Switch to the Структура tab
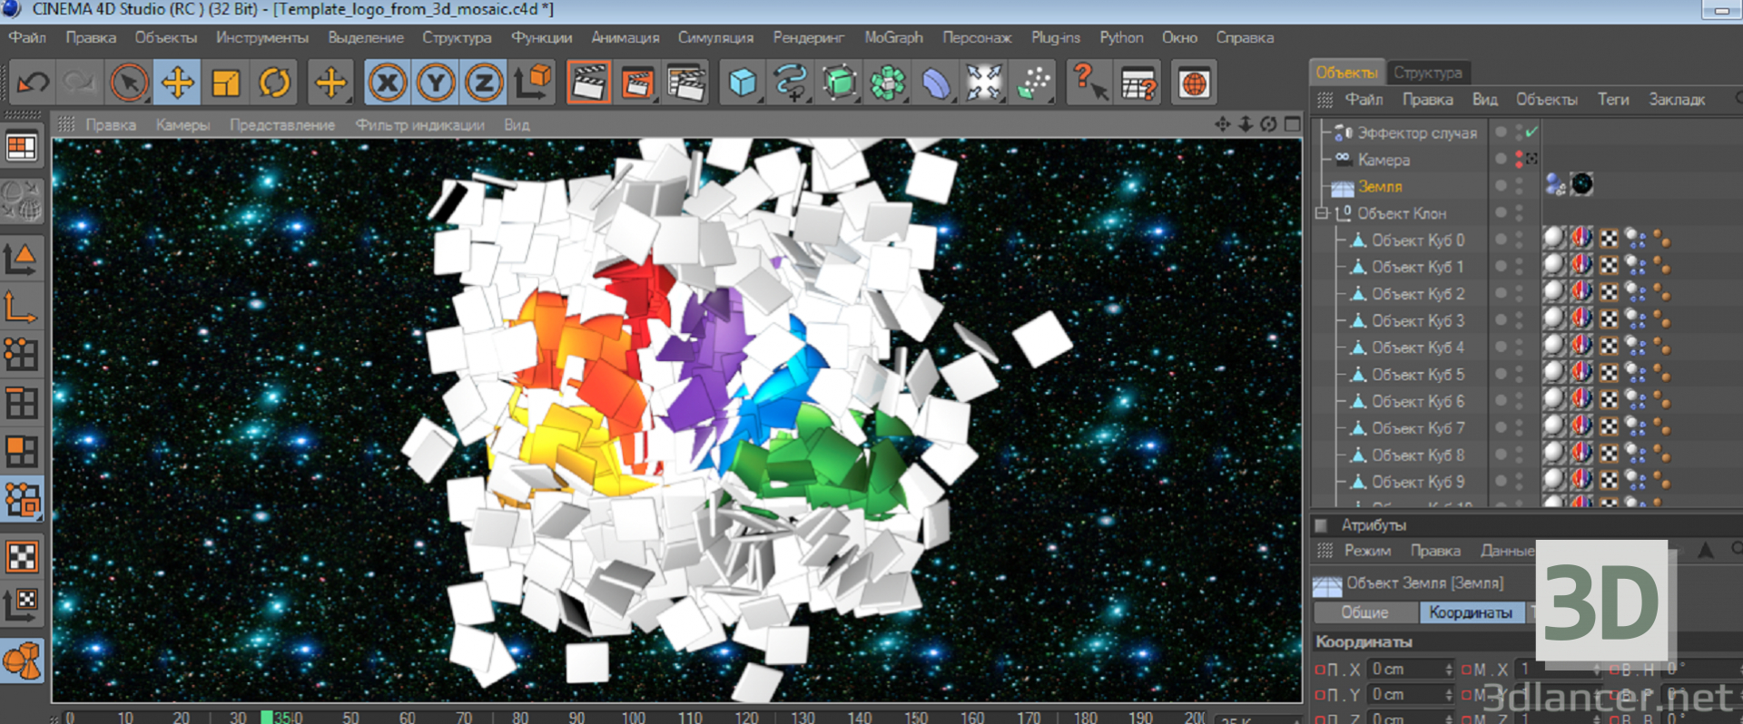This screenshot has height=724, width=1743. tap(1428, 73)
